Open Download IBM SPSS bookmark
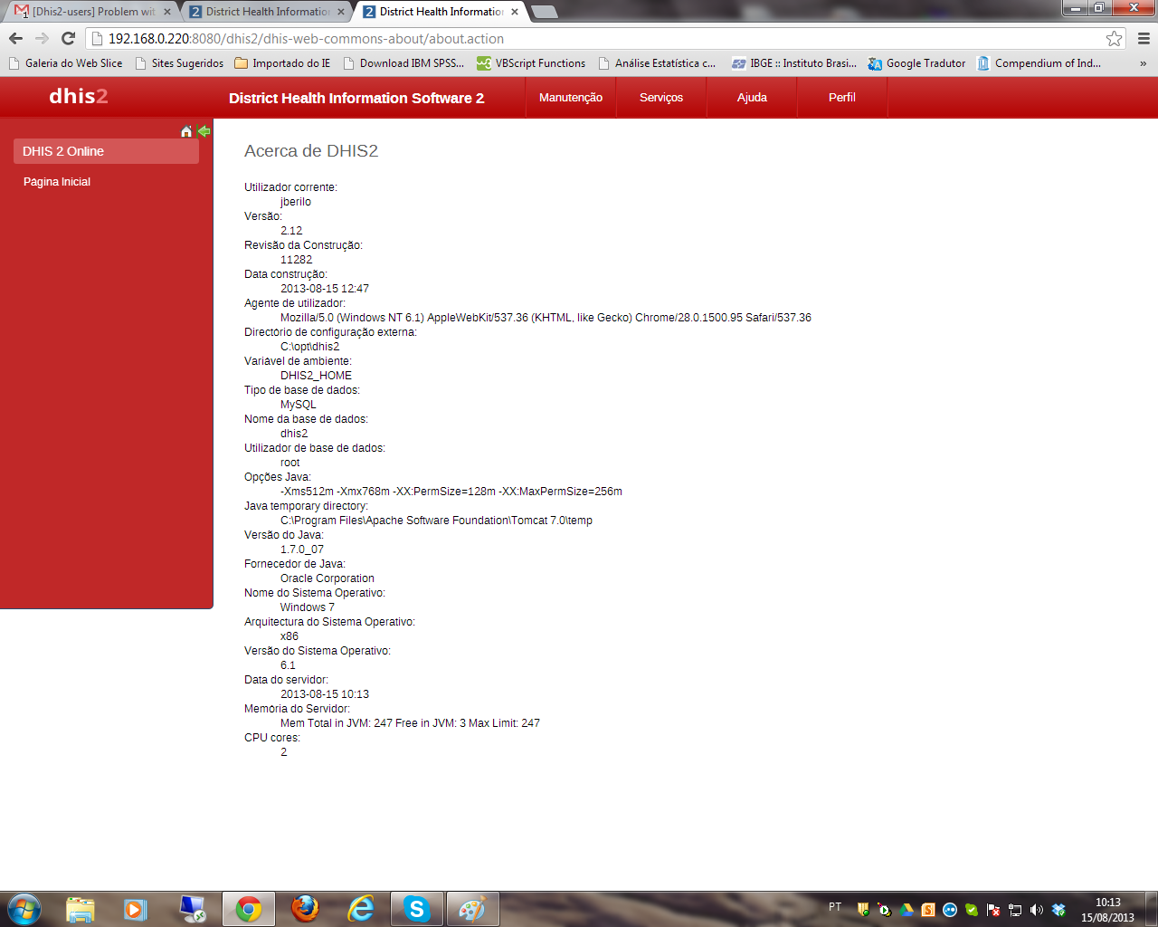Image resolution: width=1158 pixels, height=927 pixels. [x=403, y=63]
